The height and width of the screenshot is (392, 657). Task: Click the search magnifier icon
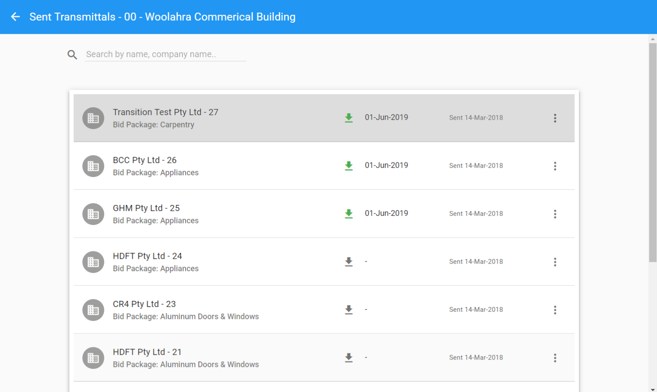(x=72, y=54)
